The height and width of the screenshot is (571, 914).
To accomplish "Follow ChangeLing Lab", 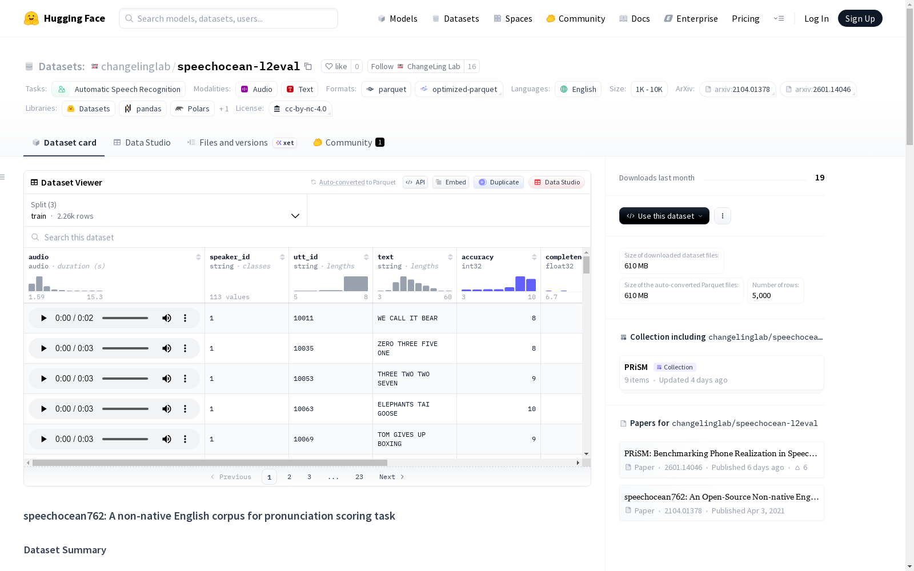I will point(416,66).
